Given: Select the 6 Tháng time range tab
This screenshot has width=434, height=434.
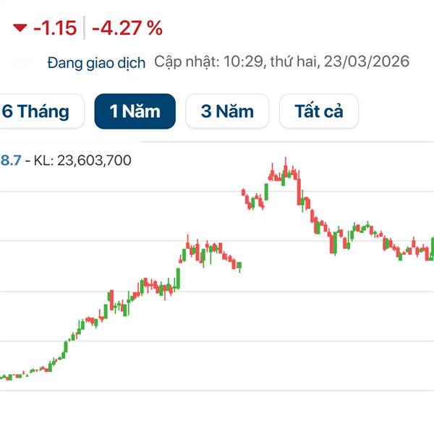Looking at the screenshot, I should [x=35, y=111].
